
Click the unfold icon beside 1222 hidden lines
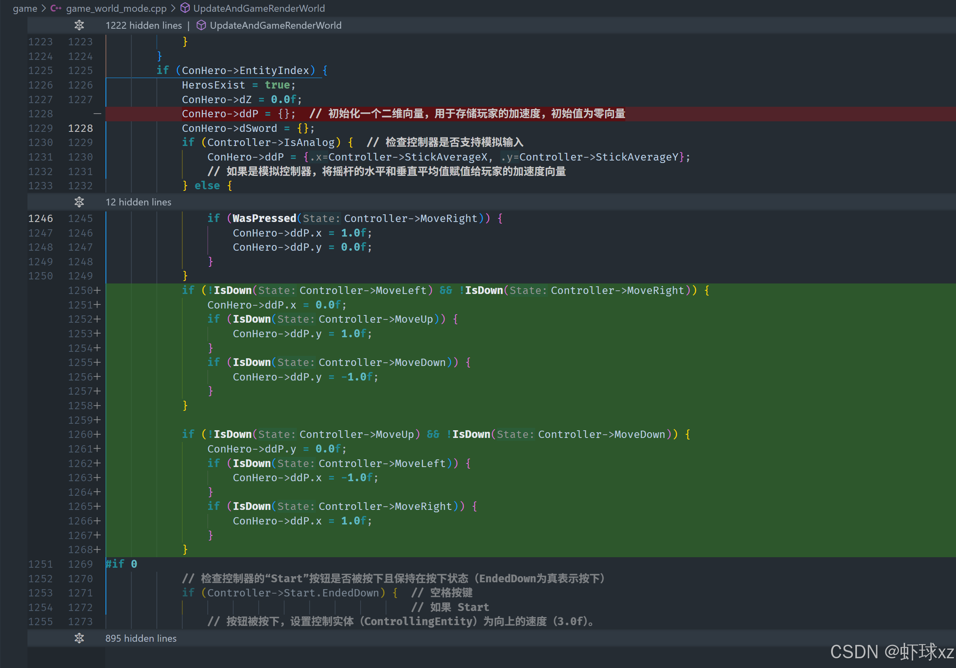click(x=79, y=25)
